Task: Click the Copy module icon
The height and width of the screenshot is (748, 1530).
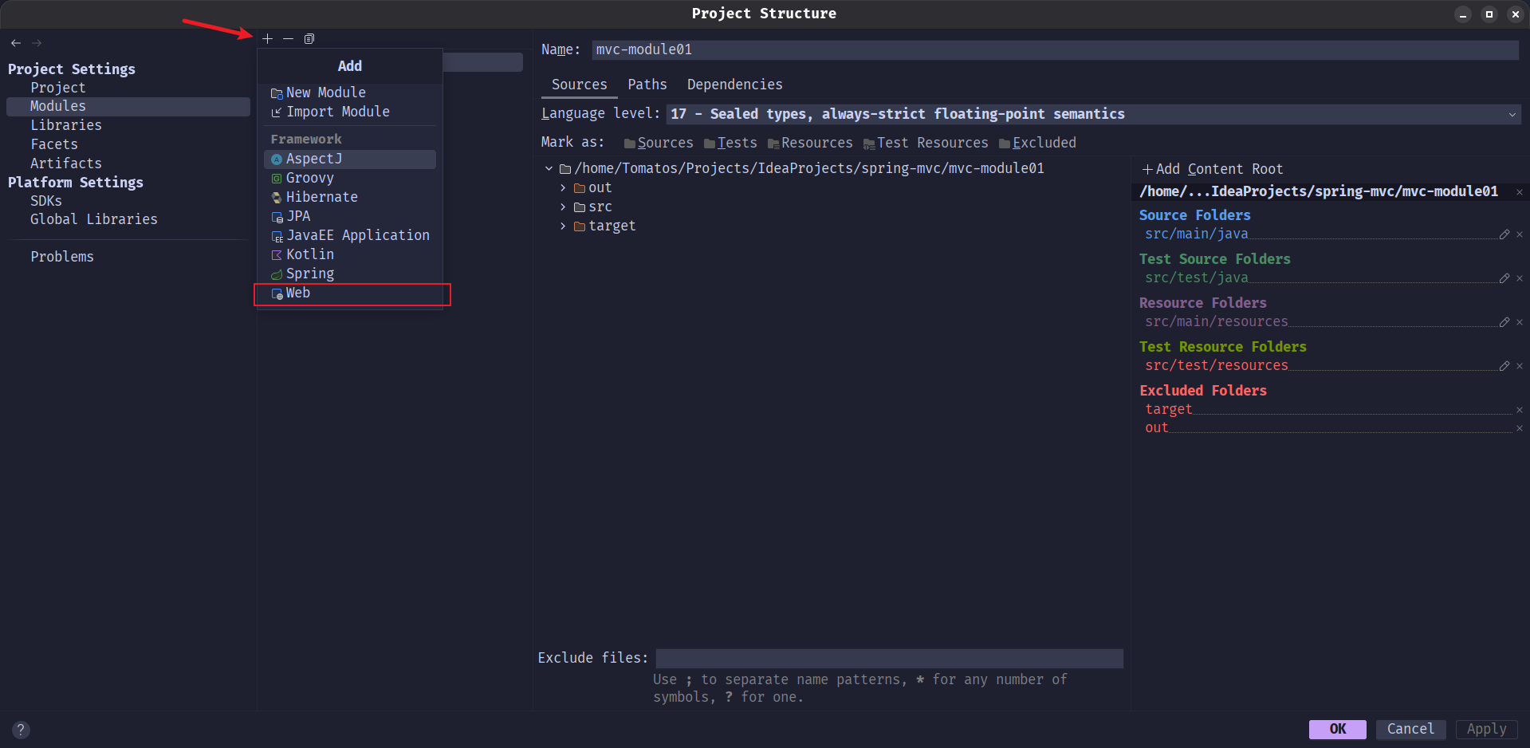Action: 309,38
